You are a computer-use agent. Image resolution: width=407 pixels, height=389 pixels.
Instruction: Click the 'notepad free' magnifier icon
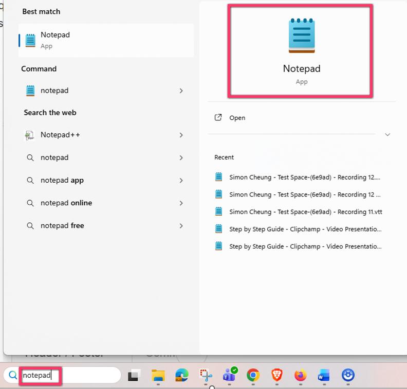(30, 225)
